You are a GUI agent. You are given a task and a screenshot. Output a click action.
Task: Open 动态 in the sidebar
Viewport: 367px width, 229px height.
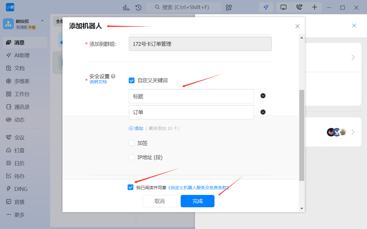25,120
